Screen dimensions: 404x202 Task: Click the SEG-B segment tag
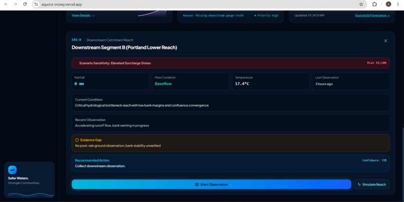76,40
